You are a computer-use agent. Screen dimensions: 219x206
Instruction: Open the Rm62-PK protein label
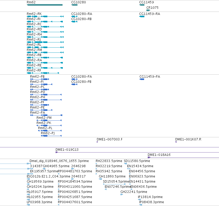coord(44,123)
